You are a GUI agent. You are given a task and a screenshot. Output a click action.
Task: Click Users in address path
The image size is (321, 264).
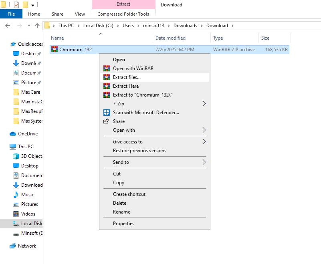click(x=128, y=26)
